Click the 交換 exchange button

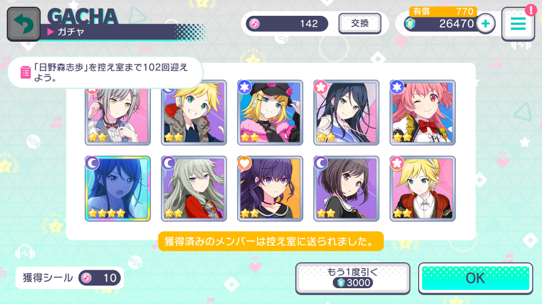click(360, 23)
